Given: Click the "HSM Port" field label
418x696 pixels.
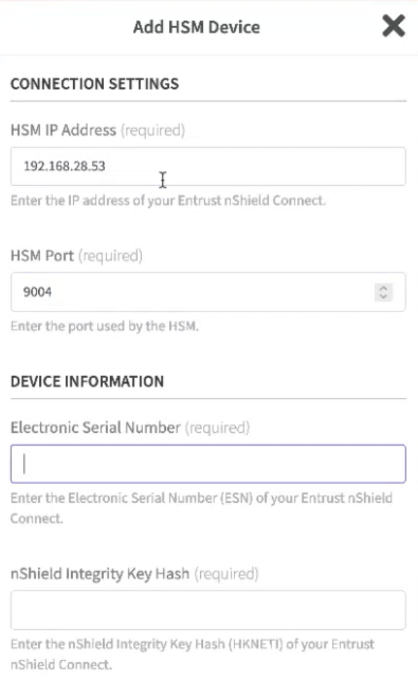Looking at the screenshot, I should pos(43,256).
